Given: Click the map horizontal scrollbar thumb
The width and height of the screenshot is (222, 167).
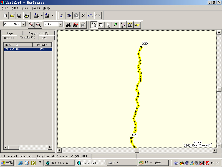Looking at the screenshot, I should (137, 150).
